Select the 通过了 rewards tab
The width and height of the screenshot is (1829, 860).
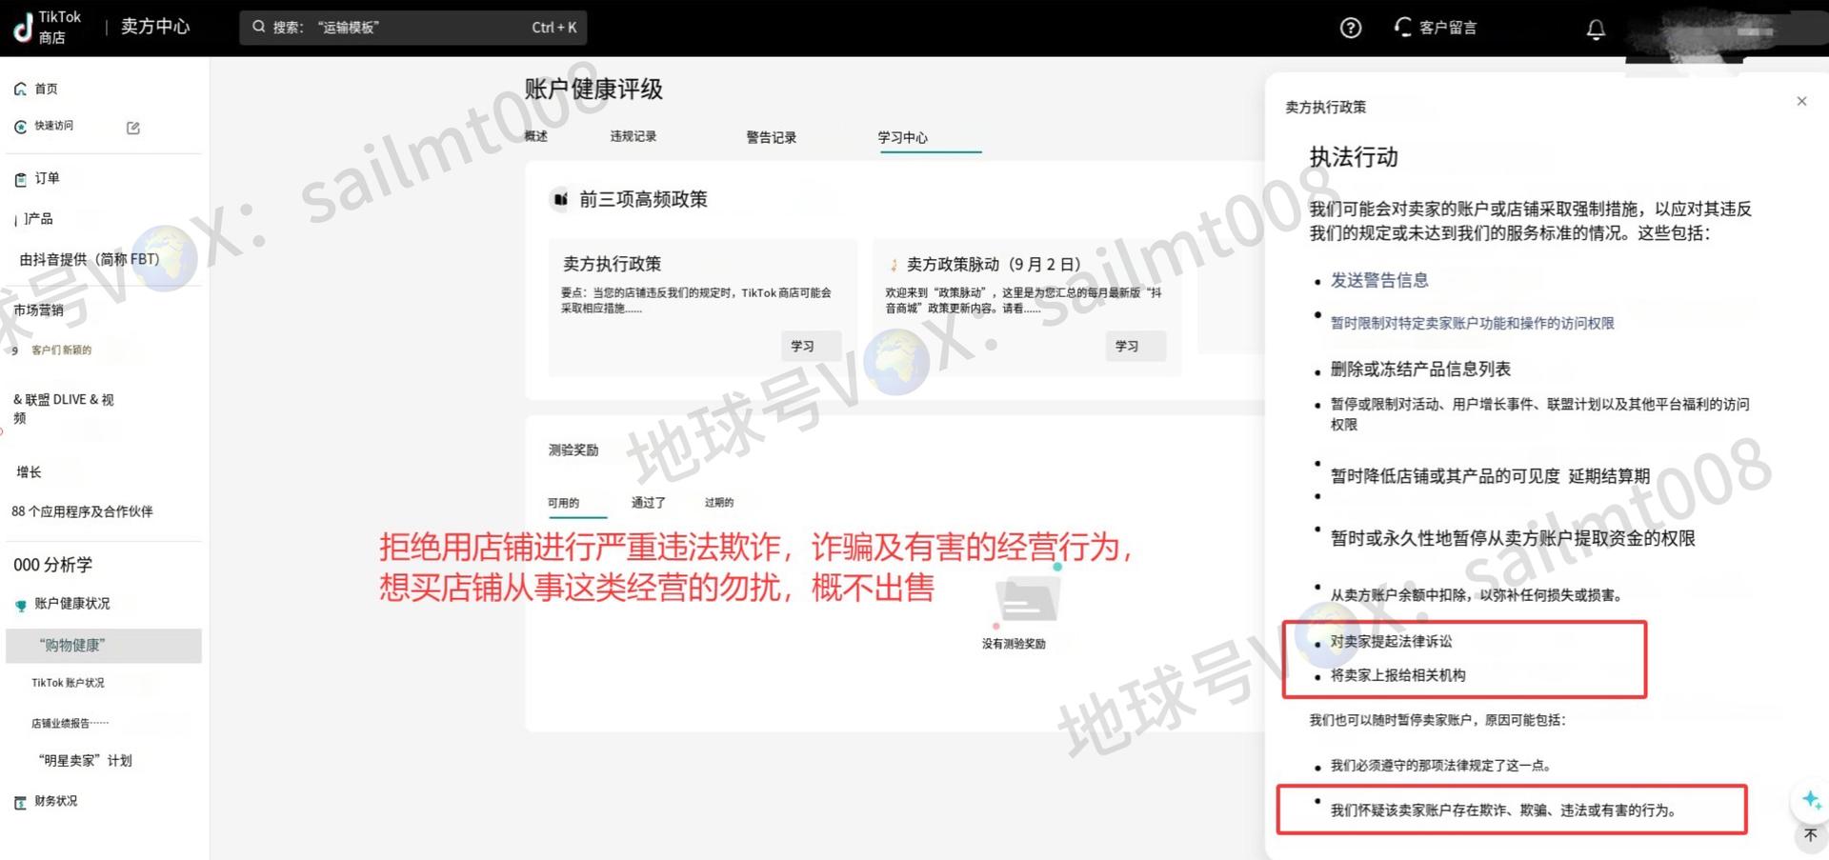click(x=648, y=502)
